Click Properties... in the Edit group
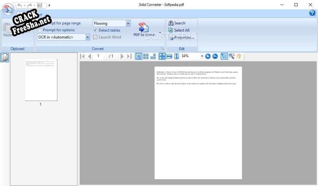Viewport: 318px width, 186px height. click(x=181, y=38)
